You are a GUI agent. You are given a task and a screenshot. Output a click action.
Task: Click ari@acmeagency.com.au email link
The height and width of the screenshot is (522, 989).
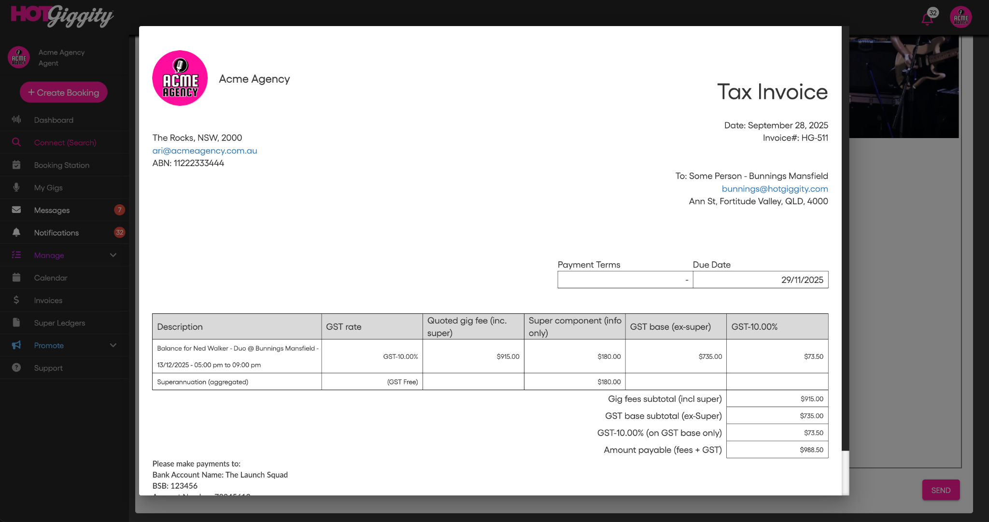click(x=205, y=151)
